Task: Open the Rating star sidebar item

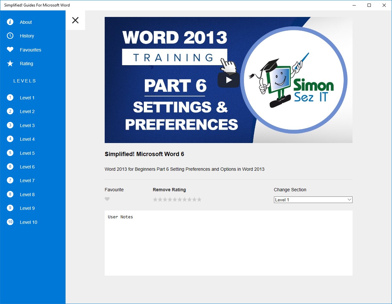Action: (10, 64)
